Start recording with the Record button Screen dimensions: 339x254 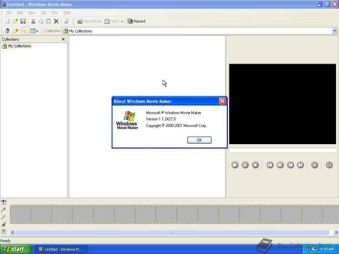(x=136, y=21)
